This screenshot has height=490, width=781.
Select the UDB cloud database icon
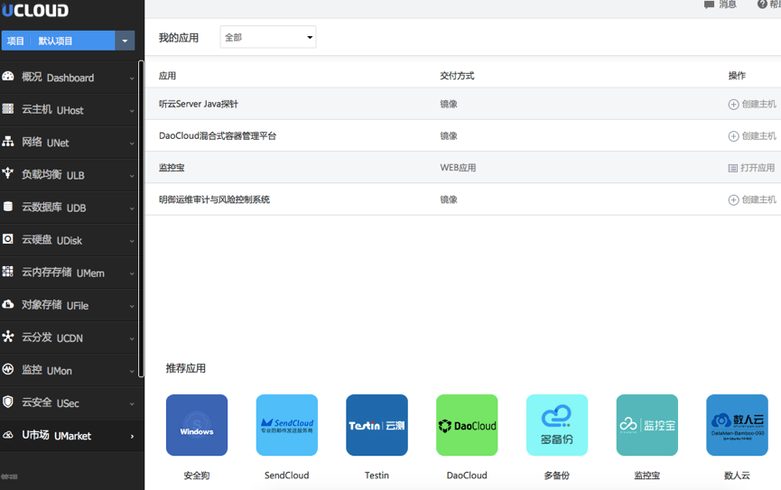(x=8, y=206)
